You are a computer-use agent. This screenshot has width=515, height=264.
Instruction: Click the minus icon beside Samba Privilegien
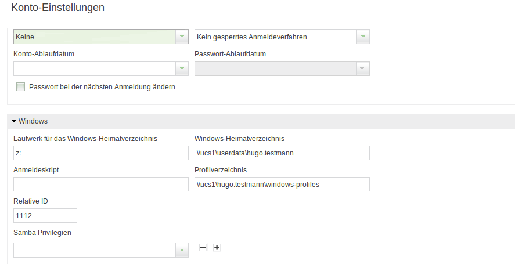tap(203, 248)
